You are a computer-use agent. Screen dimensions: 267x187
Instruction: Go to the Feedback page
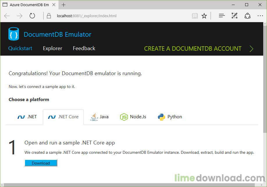coord(84,48)
